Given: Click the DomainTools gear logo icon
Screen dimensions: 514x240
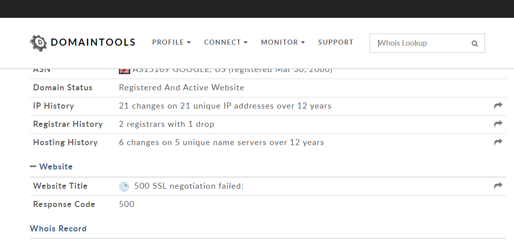Looking at the screenshot, I should point(38,43).
